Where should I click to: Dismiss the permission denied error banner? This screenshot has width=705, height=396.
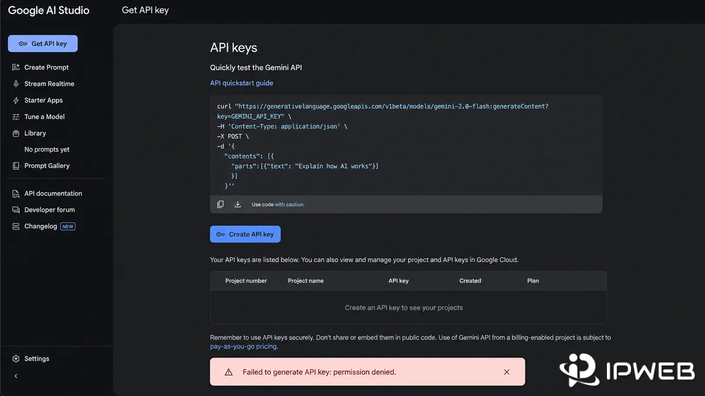tap(506, 372)
